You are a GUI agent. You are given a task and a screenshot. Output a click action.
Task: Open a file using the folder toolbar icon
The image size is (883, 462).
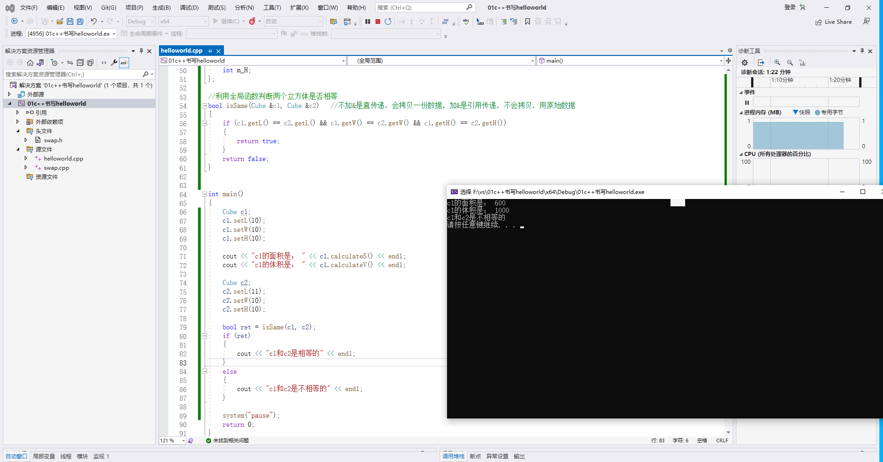(x=60, y=21)
